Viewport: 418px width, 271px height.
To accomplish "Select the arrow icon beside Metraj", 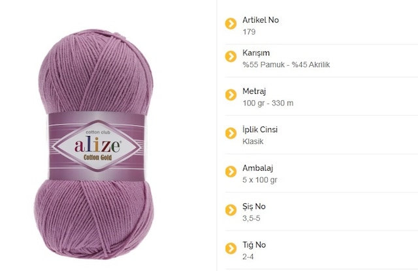I will 231,94.
